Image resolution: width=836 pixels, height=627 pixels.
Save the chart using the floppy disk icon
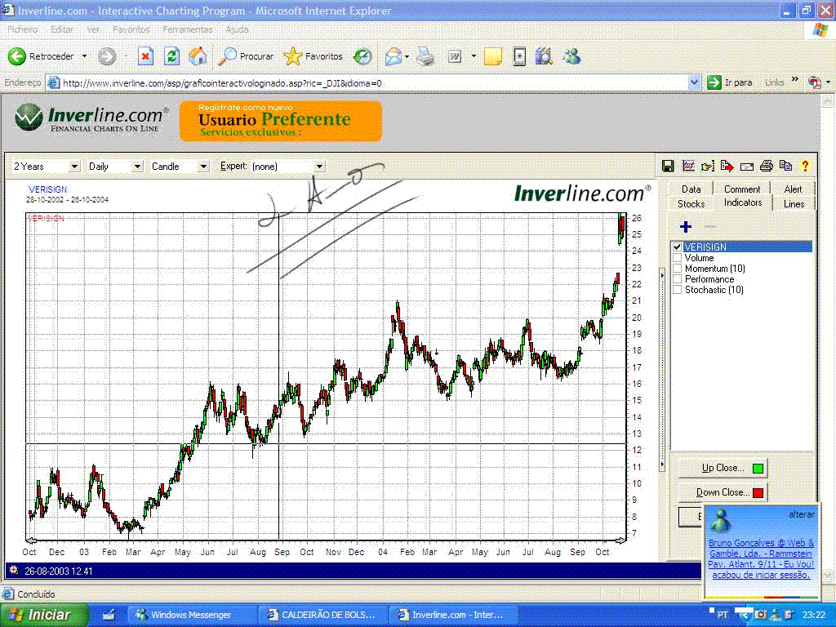[x=668, y=166]
